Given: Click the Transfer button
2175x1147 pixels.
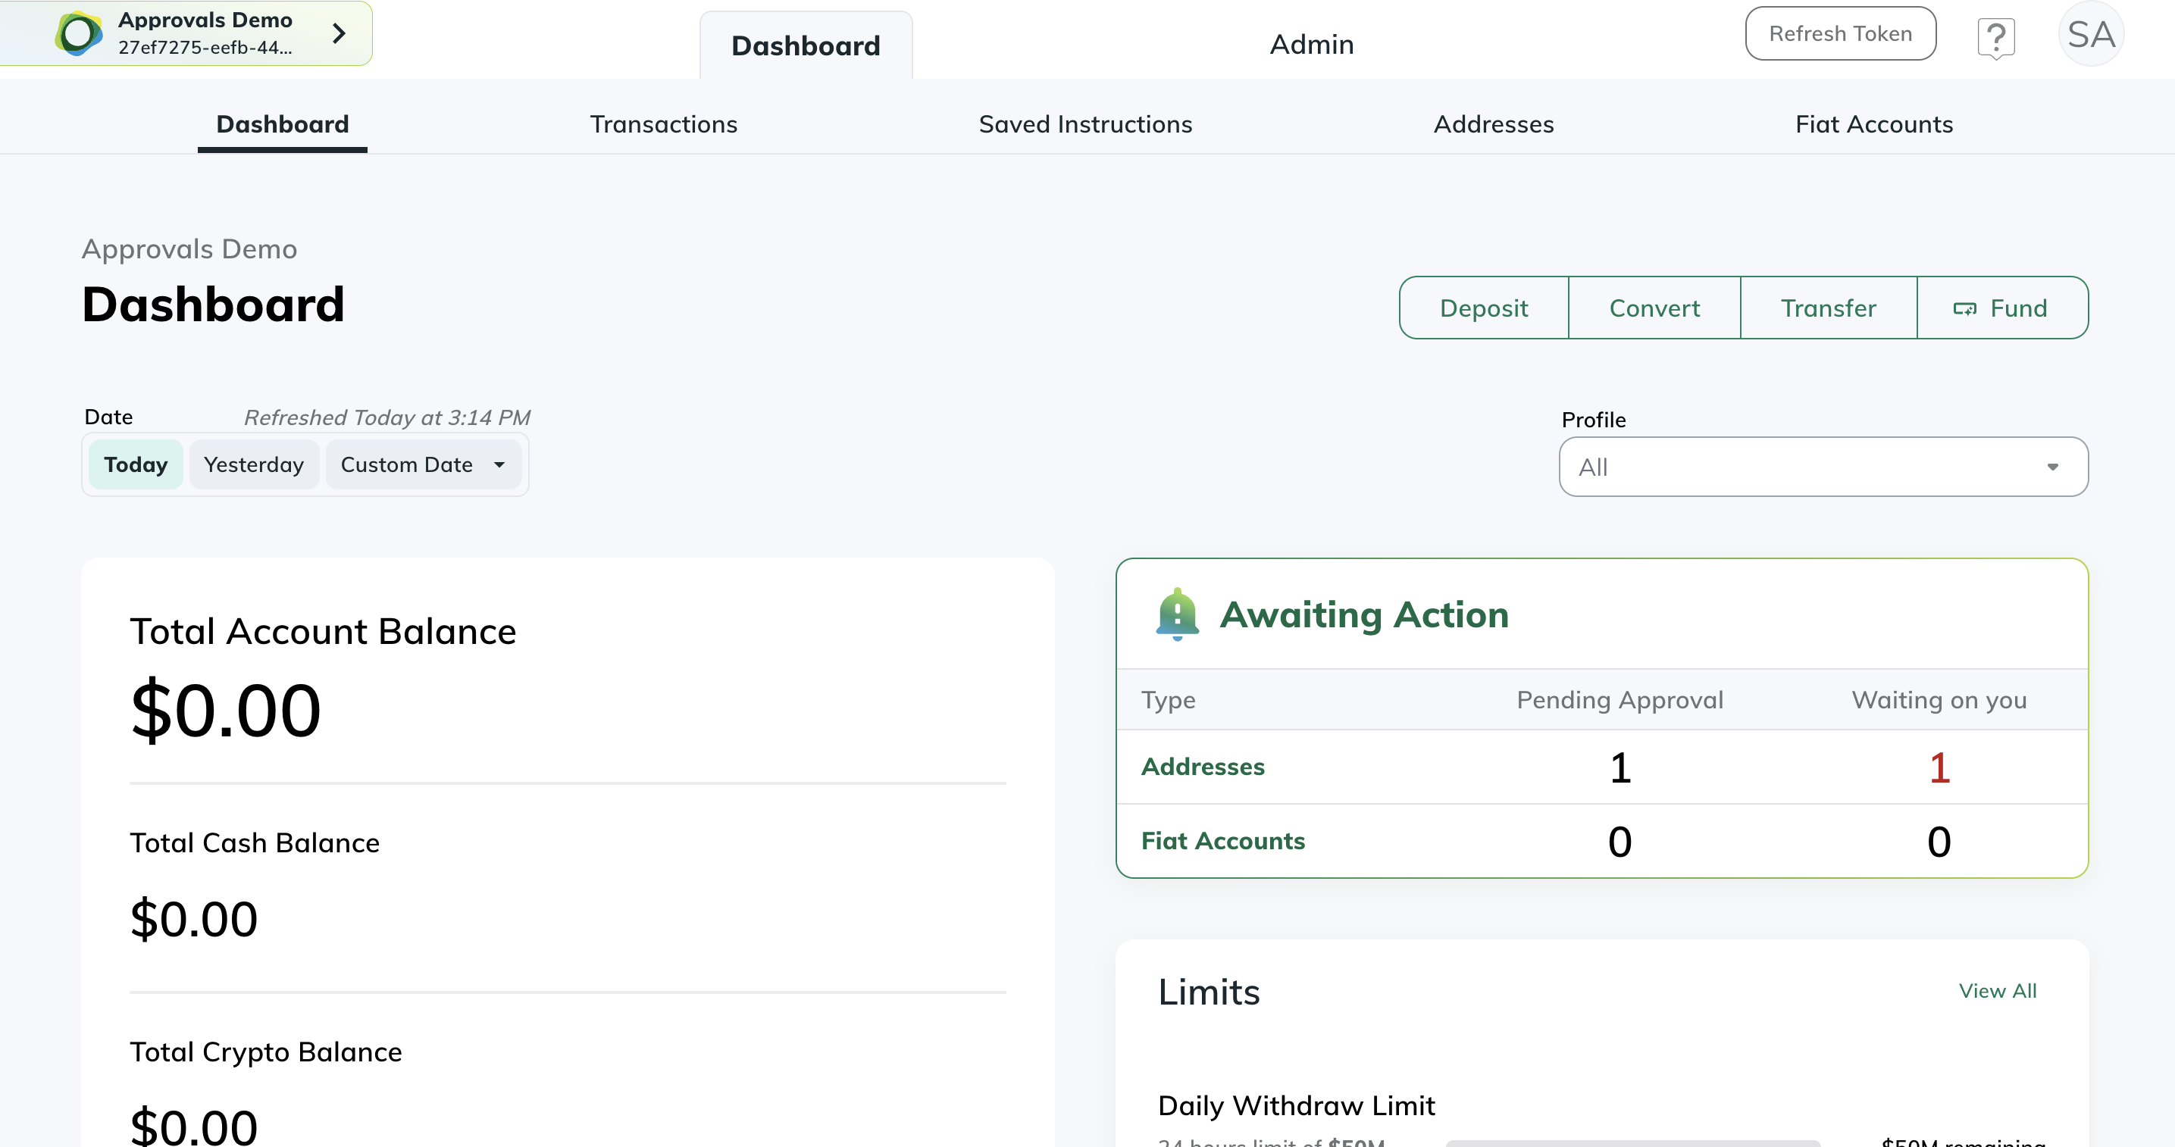Looking at the screenshot, I should point(1828,308).
